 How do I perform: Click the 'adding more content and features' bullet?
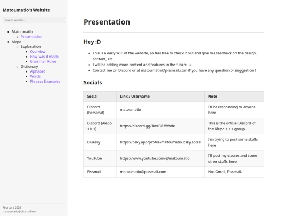142,65
